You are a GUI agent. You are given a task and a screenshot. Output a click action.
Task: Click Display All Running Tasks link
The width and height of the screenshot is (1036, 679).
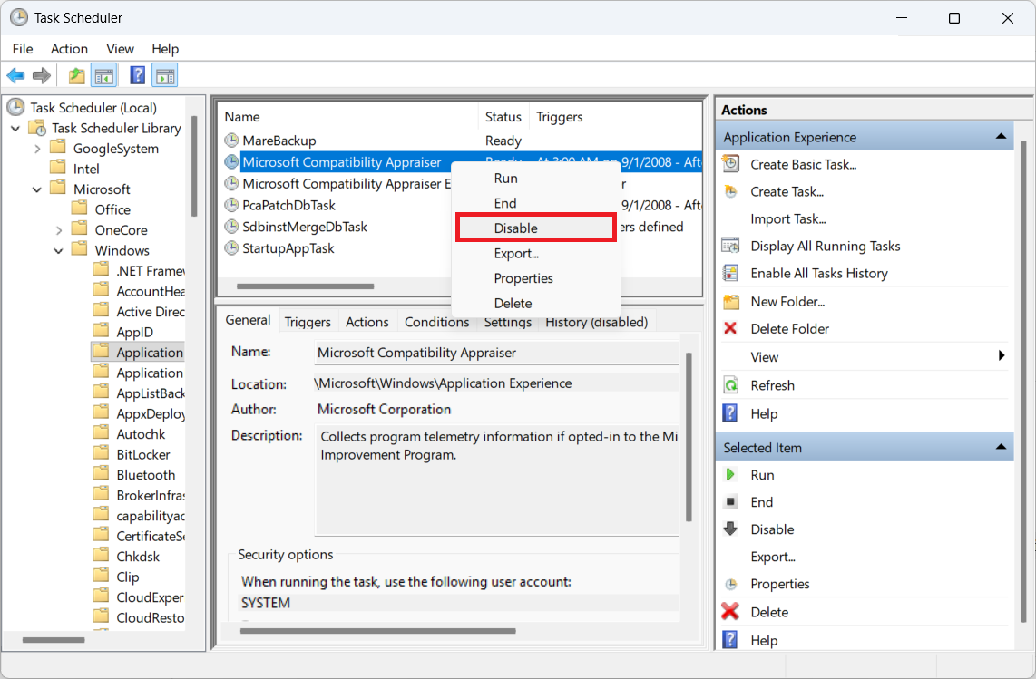click(825, 246)
